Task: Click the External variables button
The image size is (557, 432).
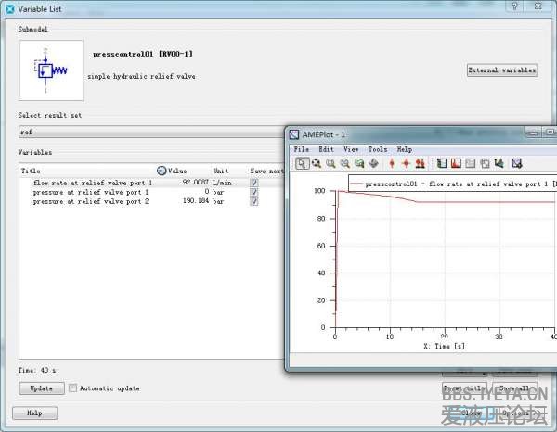Action: pos(501,70)
